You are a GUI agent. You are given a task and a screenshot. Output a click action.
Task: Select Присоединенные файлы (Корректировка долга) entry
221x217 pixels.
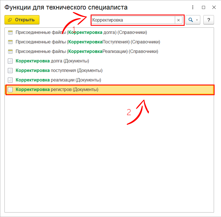pos(81,32)
